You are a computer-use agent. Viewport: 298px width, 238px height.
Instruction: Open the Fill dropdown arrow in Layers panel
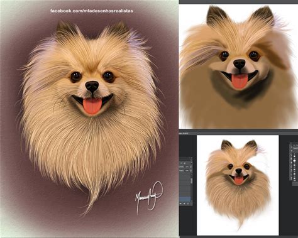(x=190, y=171)
